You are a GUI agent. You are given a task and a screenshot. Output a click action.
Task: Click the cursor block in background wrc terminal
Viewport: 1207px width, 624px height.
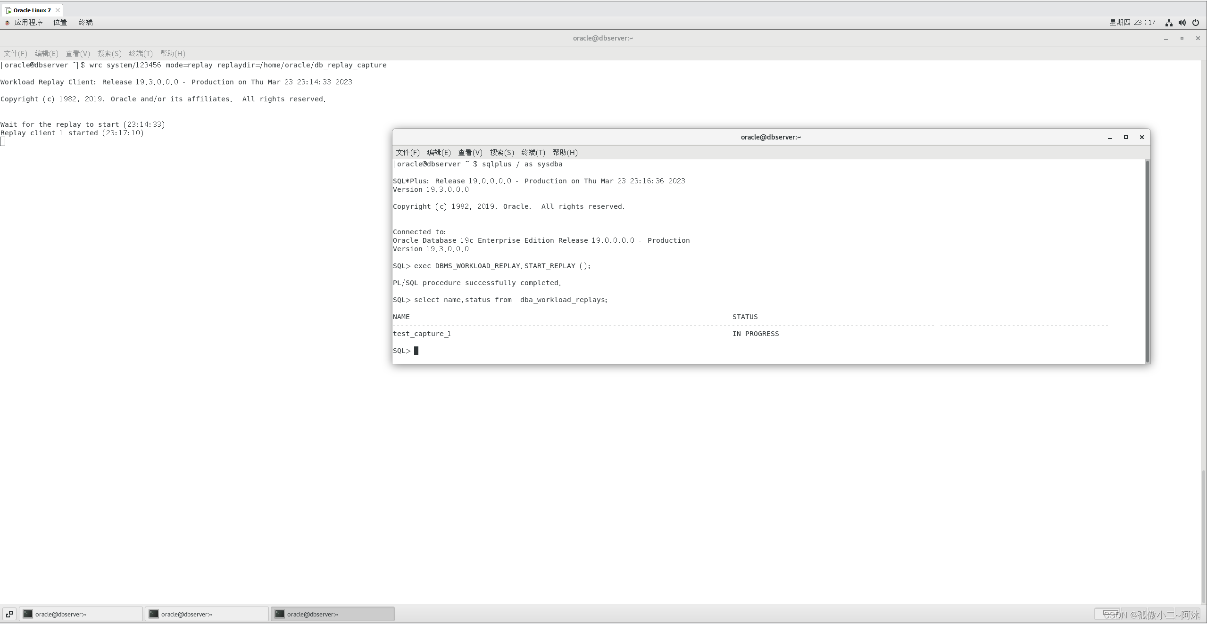point(3,141)
